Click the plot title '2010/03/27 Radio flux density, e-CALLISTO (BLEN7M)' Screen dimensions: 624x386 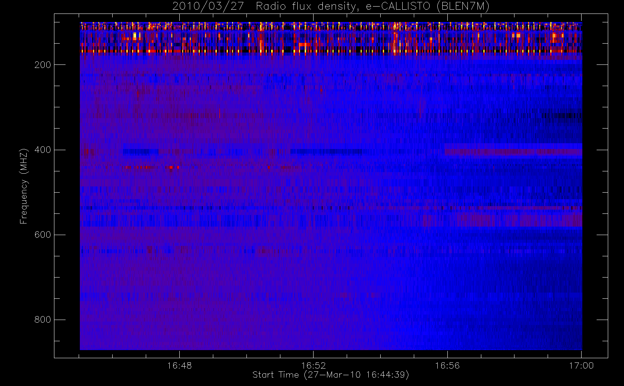tap(331, 7)
